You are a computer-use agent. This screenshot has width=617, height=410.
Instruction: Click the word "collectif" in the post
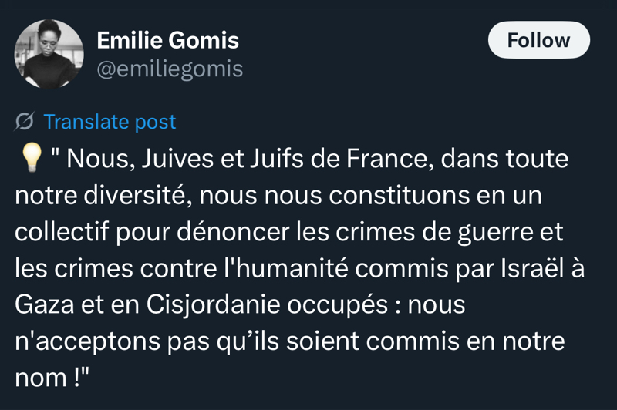click(x=62, y=232)
